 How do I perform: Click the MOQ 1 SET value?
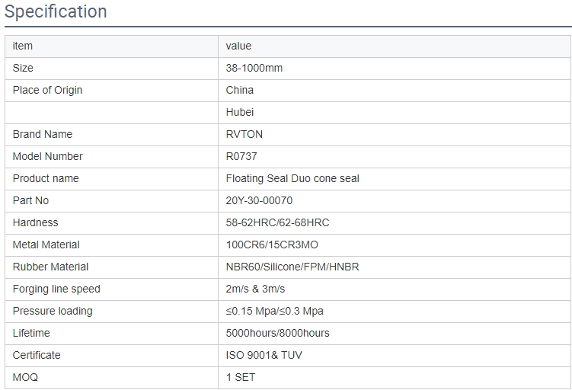pos(241,377)
